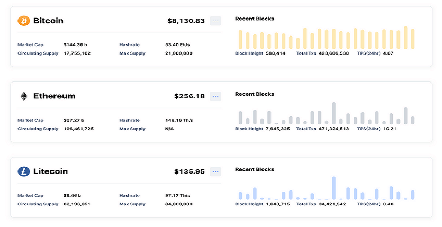Click the Litecoin price $135.95
This screenshot has height=227, width=442.
tap(190, 171)
